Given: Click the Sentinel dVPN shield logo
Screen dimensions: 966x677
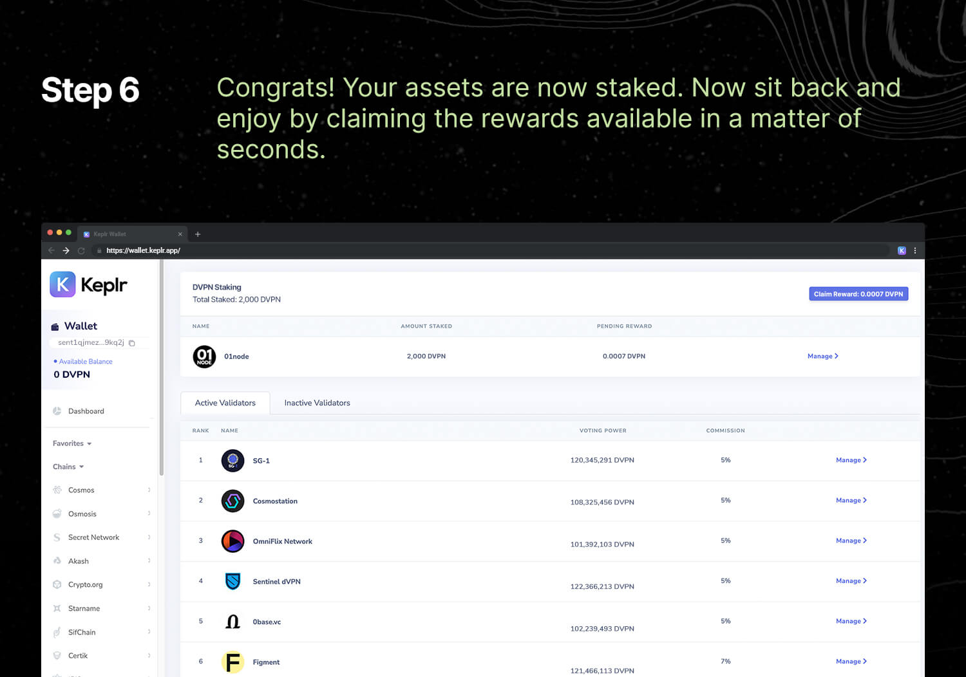Looking at the screenshot, I should pos(232,581).
